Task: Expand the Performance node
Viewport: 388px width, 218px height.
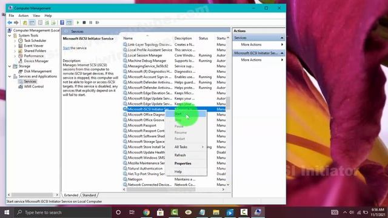Action: click(x=15, y=56)
